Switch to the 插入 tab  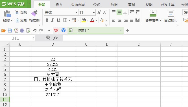pyautogui.click(x=59, y=5)
